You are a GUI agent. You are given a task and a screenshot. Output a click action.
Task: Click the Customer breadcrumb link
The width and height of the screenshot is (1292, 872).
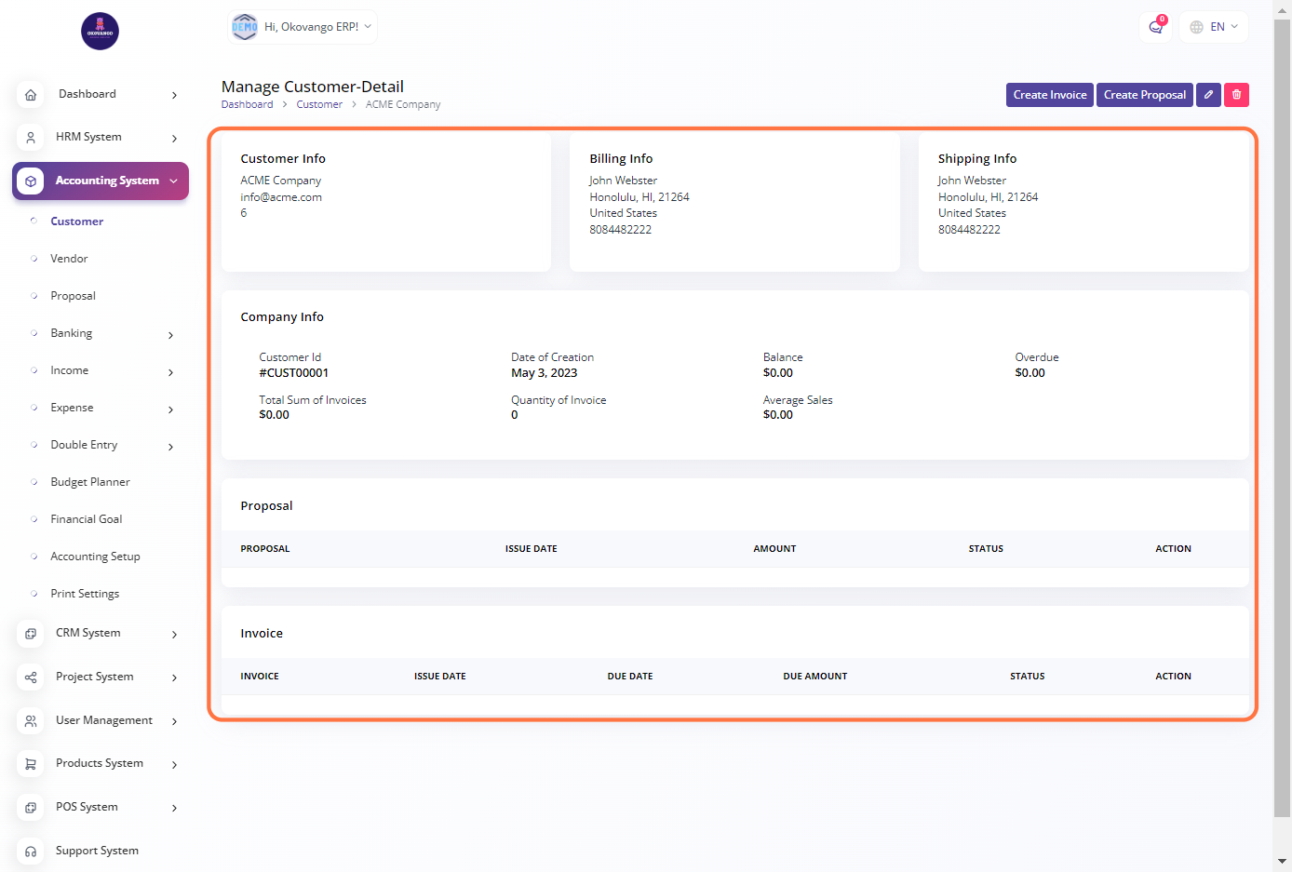point(319,105)
